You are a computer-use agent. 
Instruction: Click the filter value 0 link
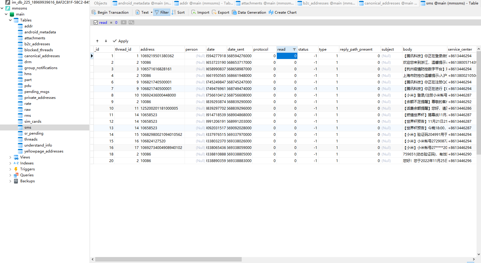[x=116, y=23]
